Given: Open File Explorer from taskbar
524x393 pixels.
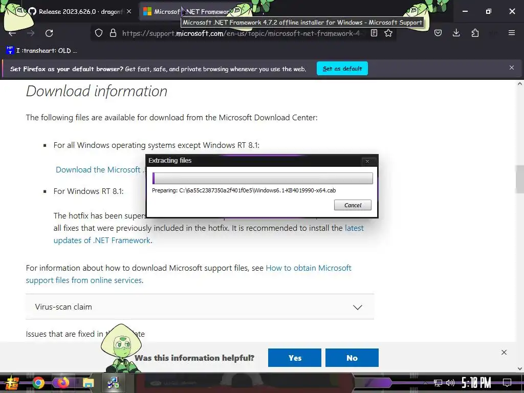Looking at the screenshot, I should click(88, 383).
